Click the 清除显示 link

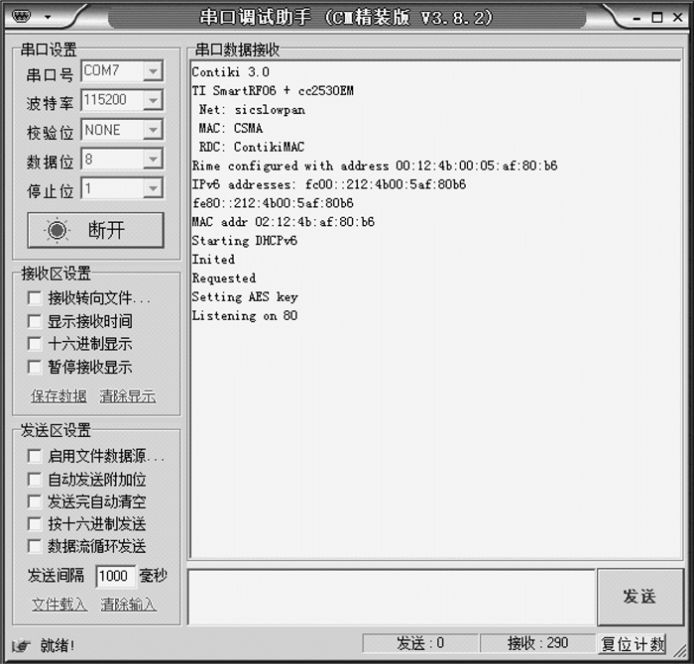coord(128,396)
